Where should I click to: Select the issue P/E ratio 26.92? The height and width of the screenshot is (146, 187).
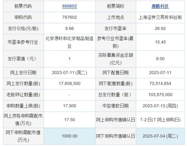160,28
